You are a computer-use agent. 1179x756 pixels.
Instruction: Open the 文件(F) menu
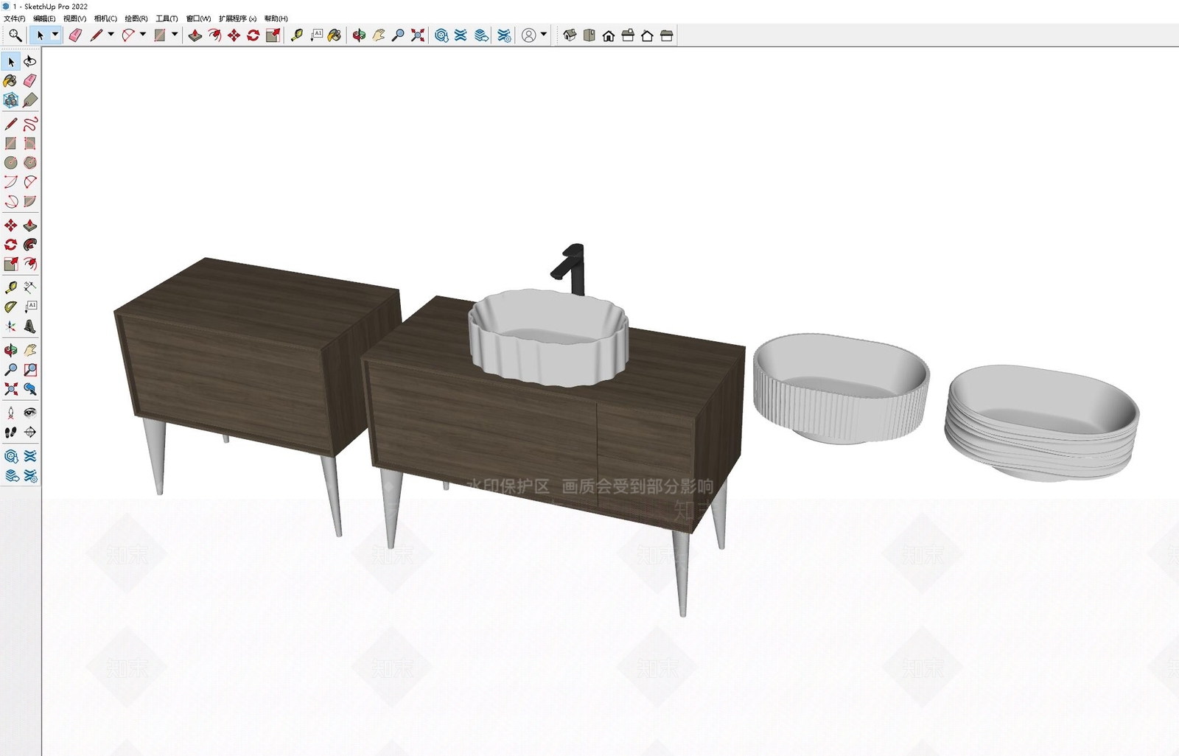pyautogui.click(x=15, y=18)
